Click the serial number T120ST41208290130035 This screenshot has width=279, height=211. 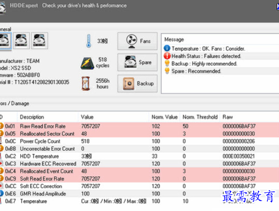42,82
